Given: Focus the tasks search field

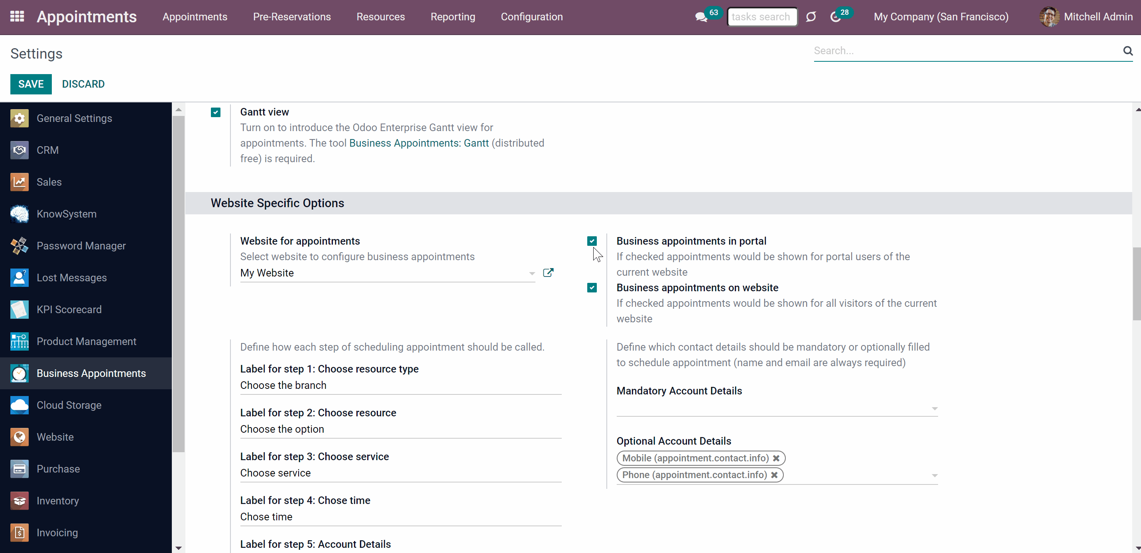Looking at the screenshot, I should [x=762, y=17].
